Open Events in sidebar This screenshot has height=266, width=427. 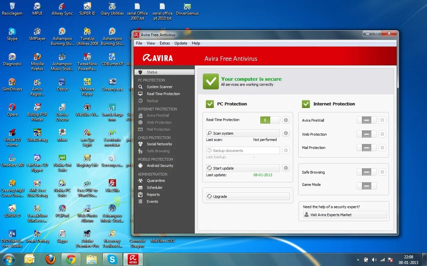tap(152, 201)
